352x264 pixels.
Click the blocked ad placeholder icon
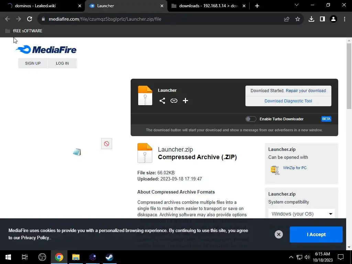(107, 144)
